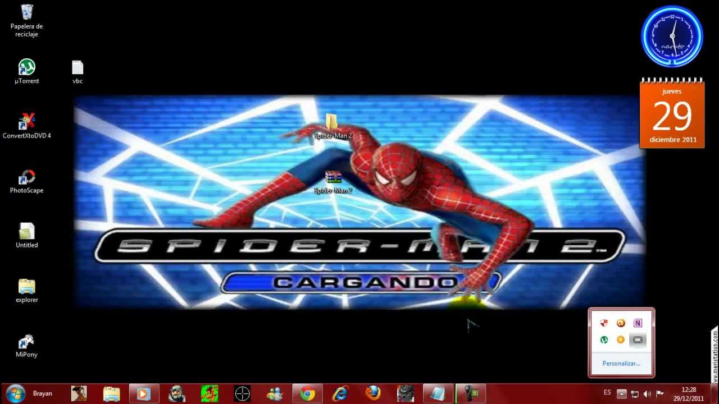Open Windows Media Player taskbar button
The image size is (719, 404).
143,393
